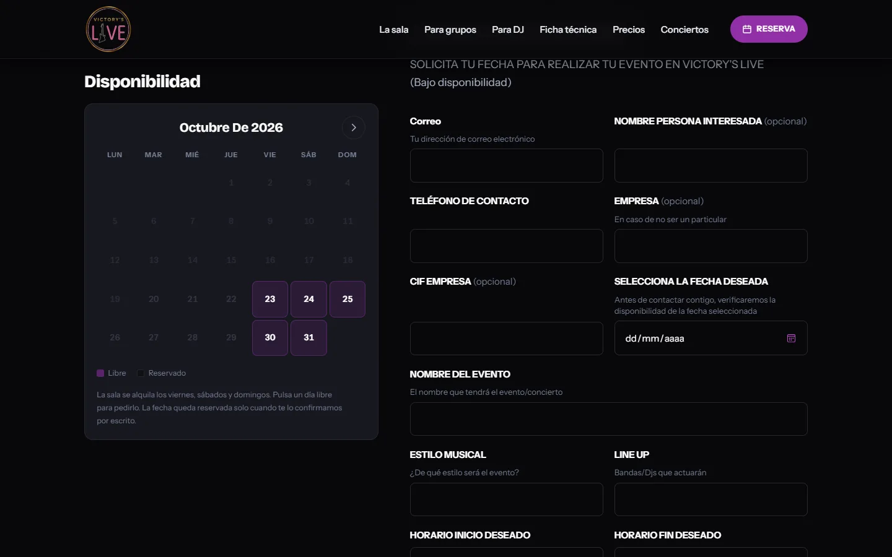
Task: Click the Horario inicio deseado label
Action: (470, 535)
